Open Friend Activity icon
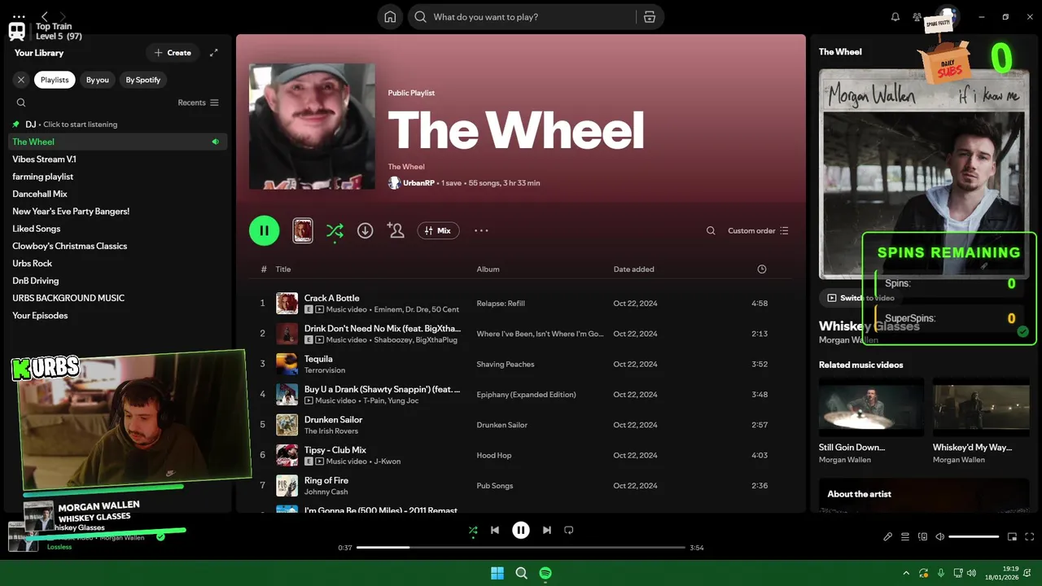The height and width of the screenshot is (586, 1042). 917,17
